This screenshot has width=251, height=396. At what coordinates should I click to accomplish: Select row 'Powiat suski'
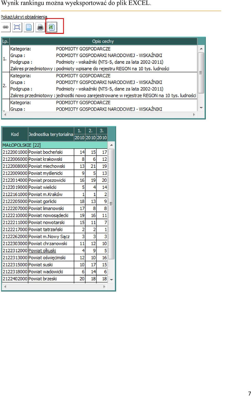coord(55,265)
